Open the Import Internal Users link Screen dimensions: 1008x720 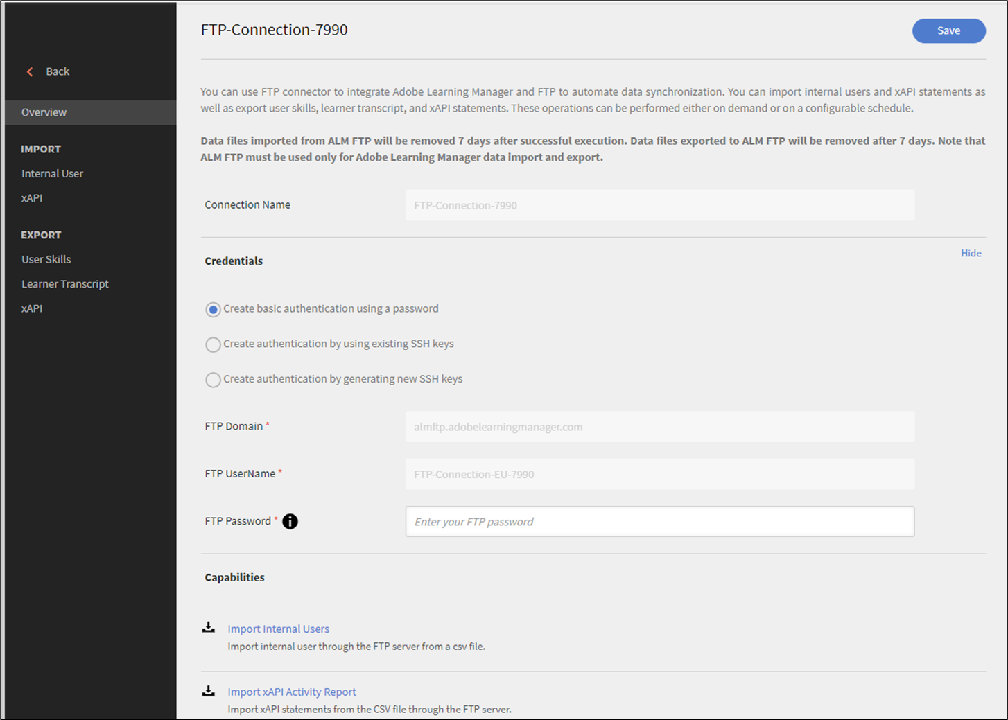tap(279, 629)
